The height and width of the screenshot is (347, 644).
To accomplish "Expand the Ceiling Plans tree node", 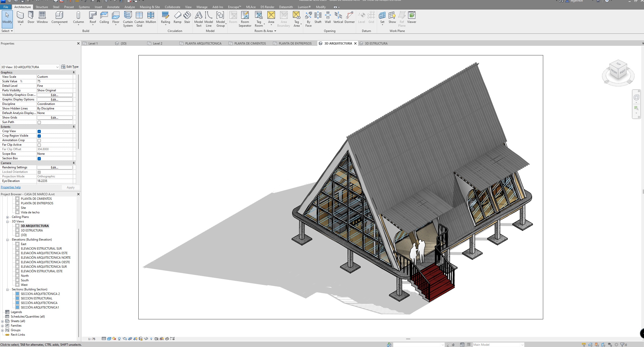I will [x=8, y=217].
